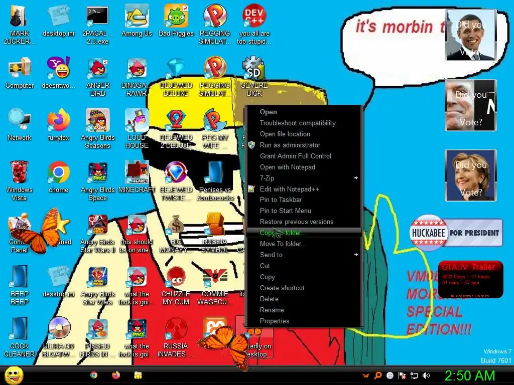Select Open with Notepad
This screenshot has width=514, height=385.
304,167
